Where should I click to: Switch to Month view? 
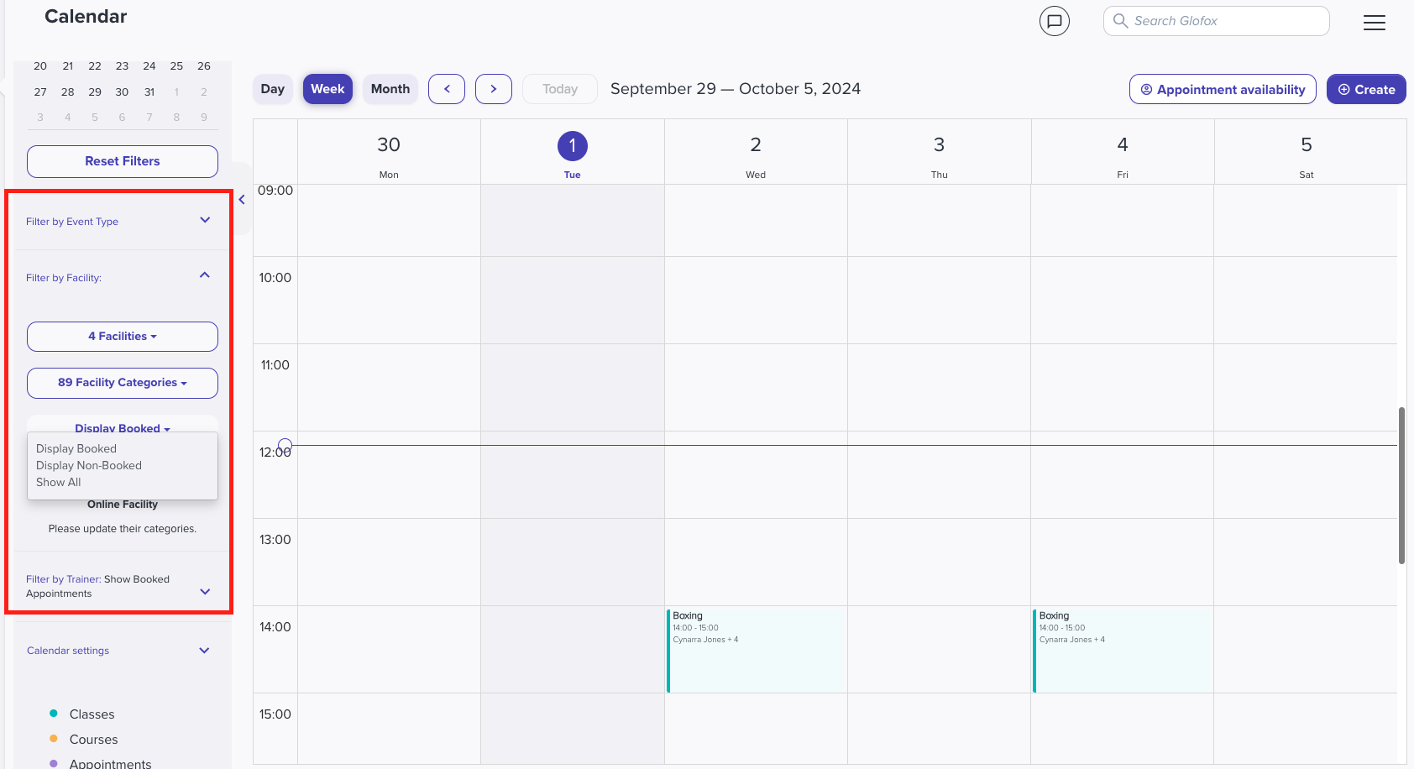(390, 89)
